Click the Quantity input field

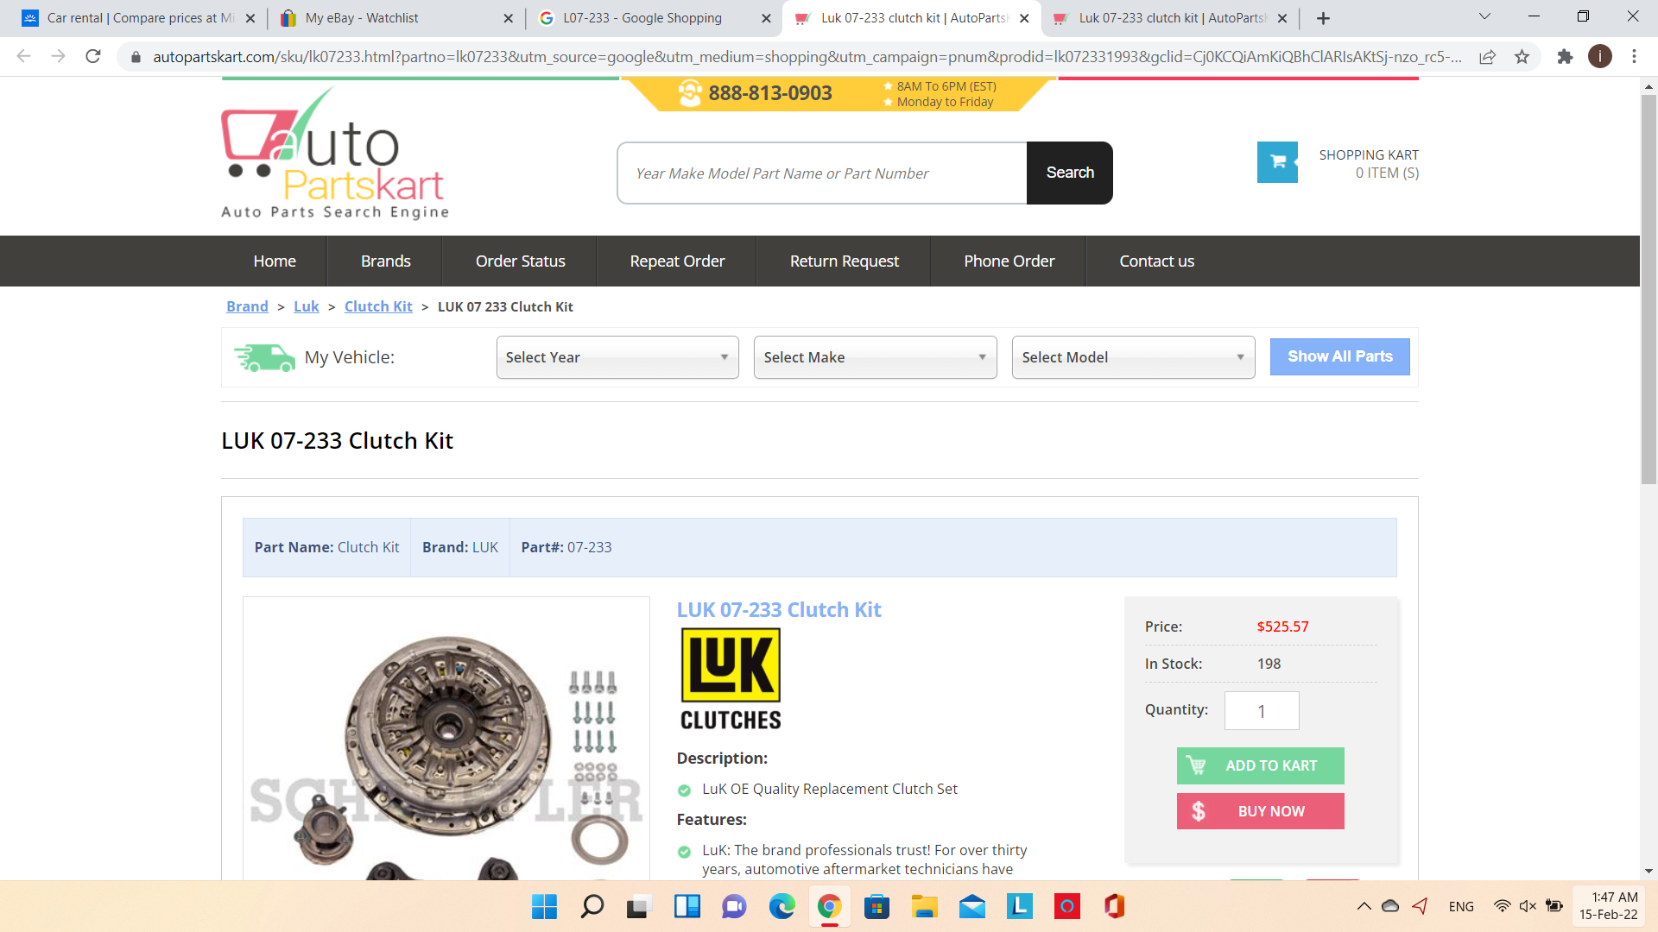point(1261,711)
